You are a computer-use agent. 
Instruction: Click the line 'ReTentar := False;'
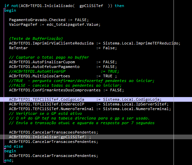63,48
